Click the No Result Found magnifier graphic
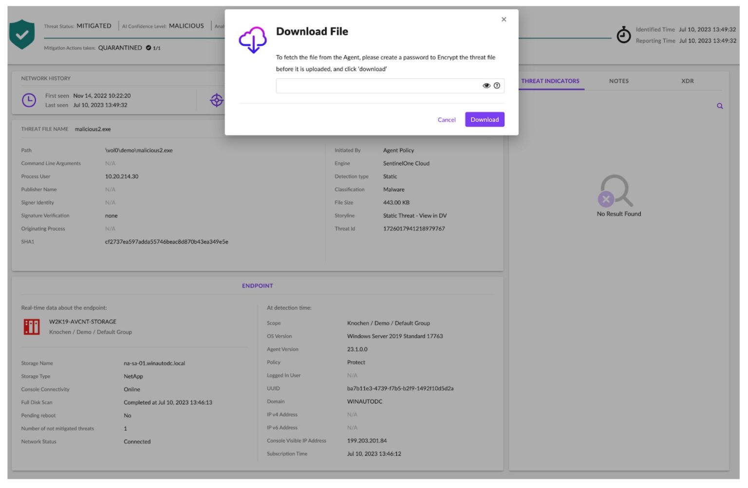748x488 pixels. coord(616,191)
